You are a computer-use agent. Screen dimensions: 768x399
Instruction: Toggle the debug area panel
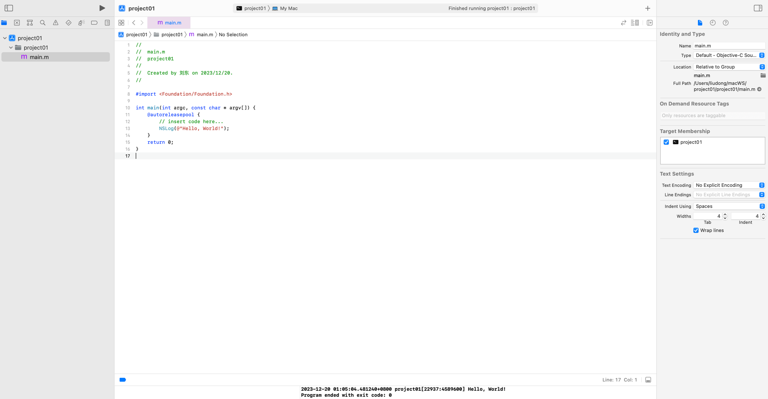click(648, 380)
